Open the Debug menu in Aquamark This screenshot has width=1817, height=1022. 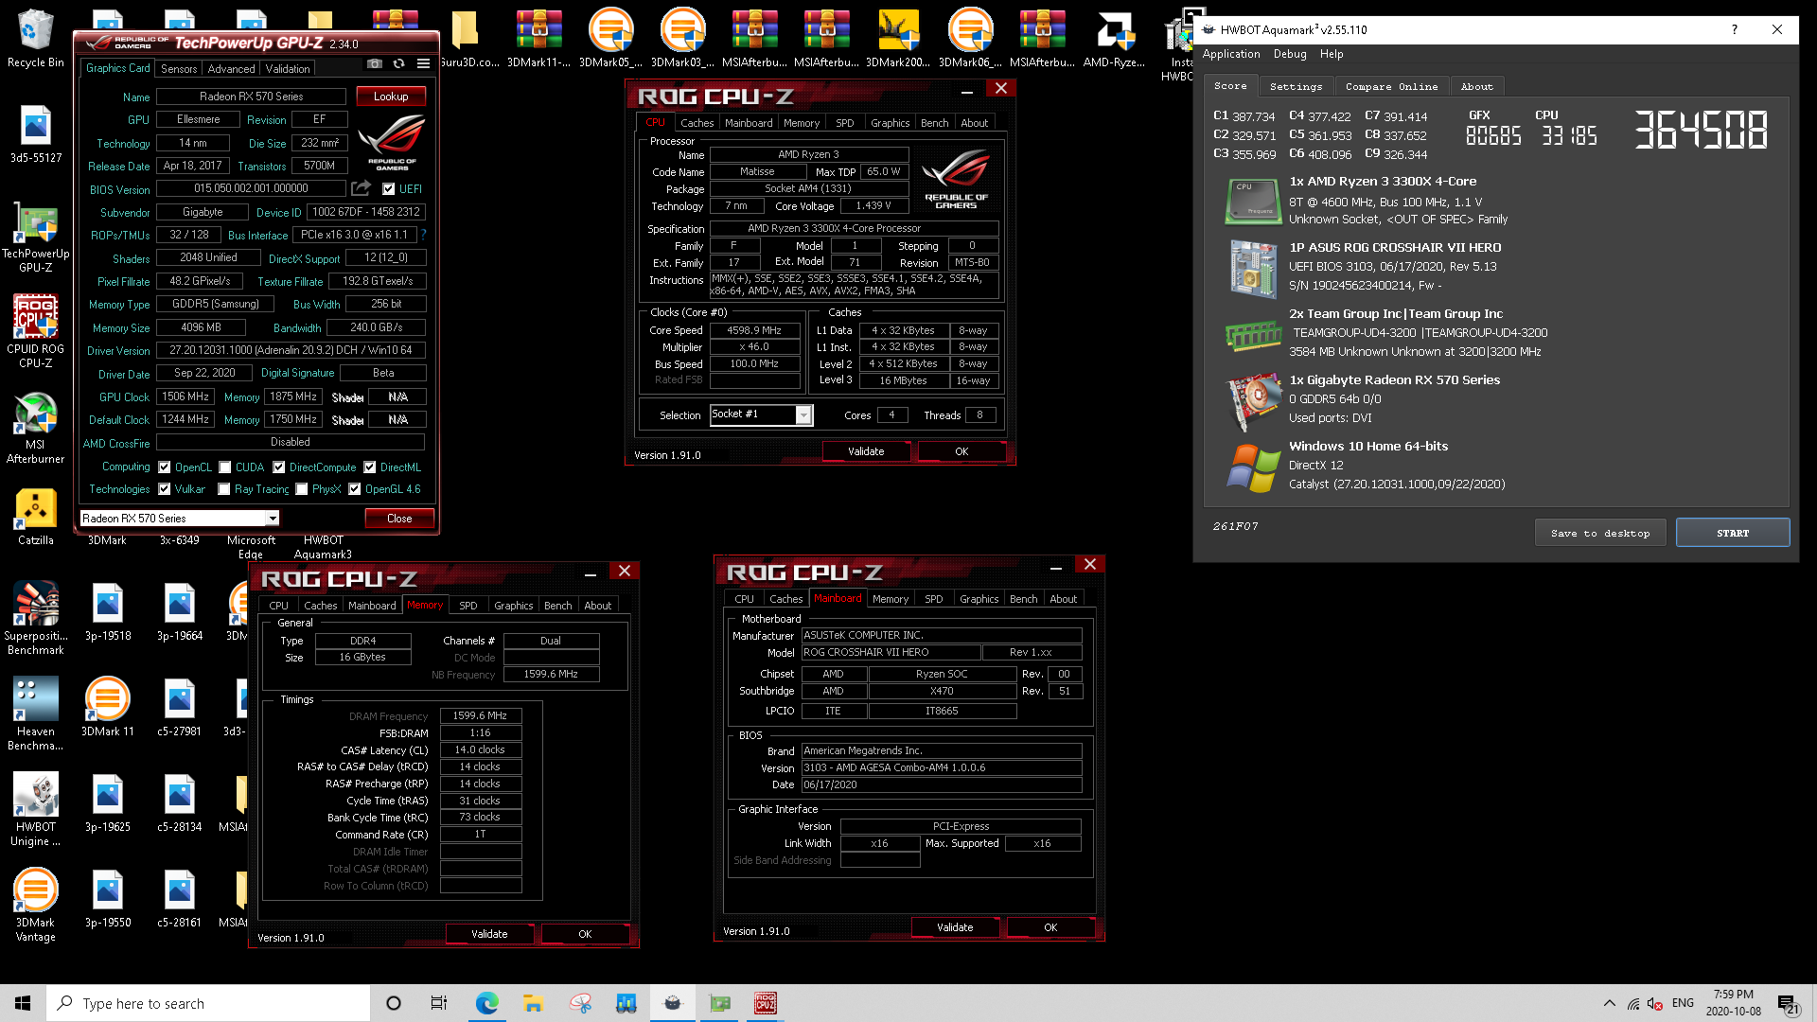coord(1290,55)
